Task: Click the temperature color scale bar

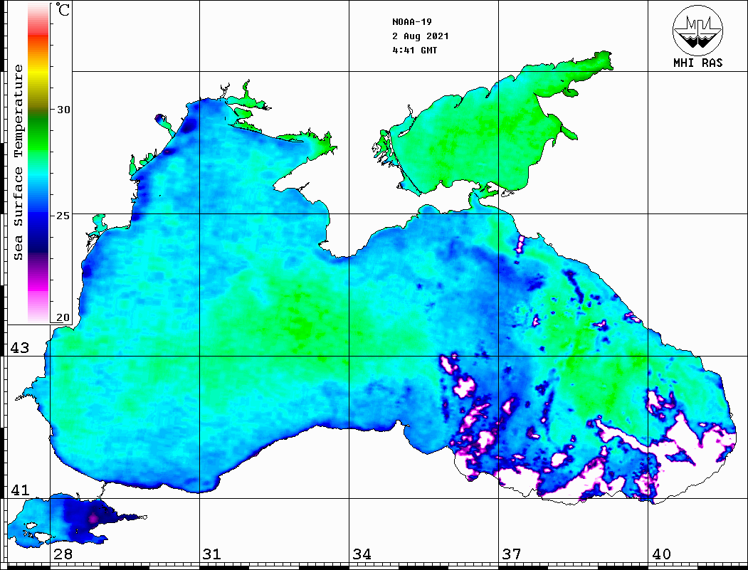Action: pyautogui.click(x=38, y=162)
